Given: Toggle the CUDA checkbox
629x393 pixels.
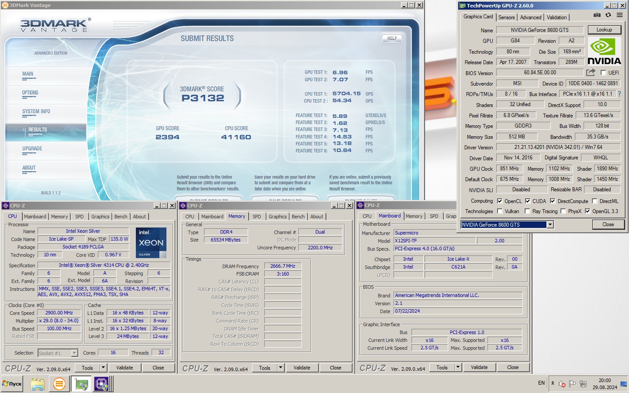Looking at the screenshot, I should pos(528,201).
